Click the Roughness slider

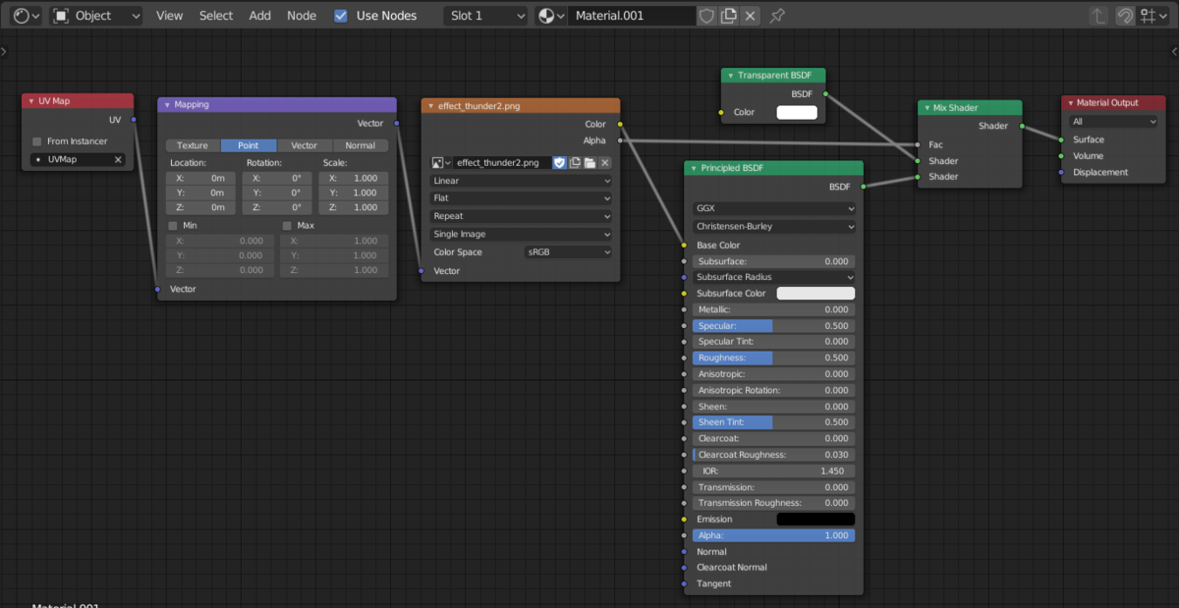[x=774, y=358]
